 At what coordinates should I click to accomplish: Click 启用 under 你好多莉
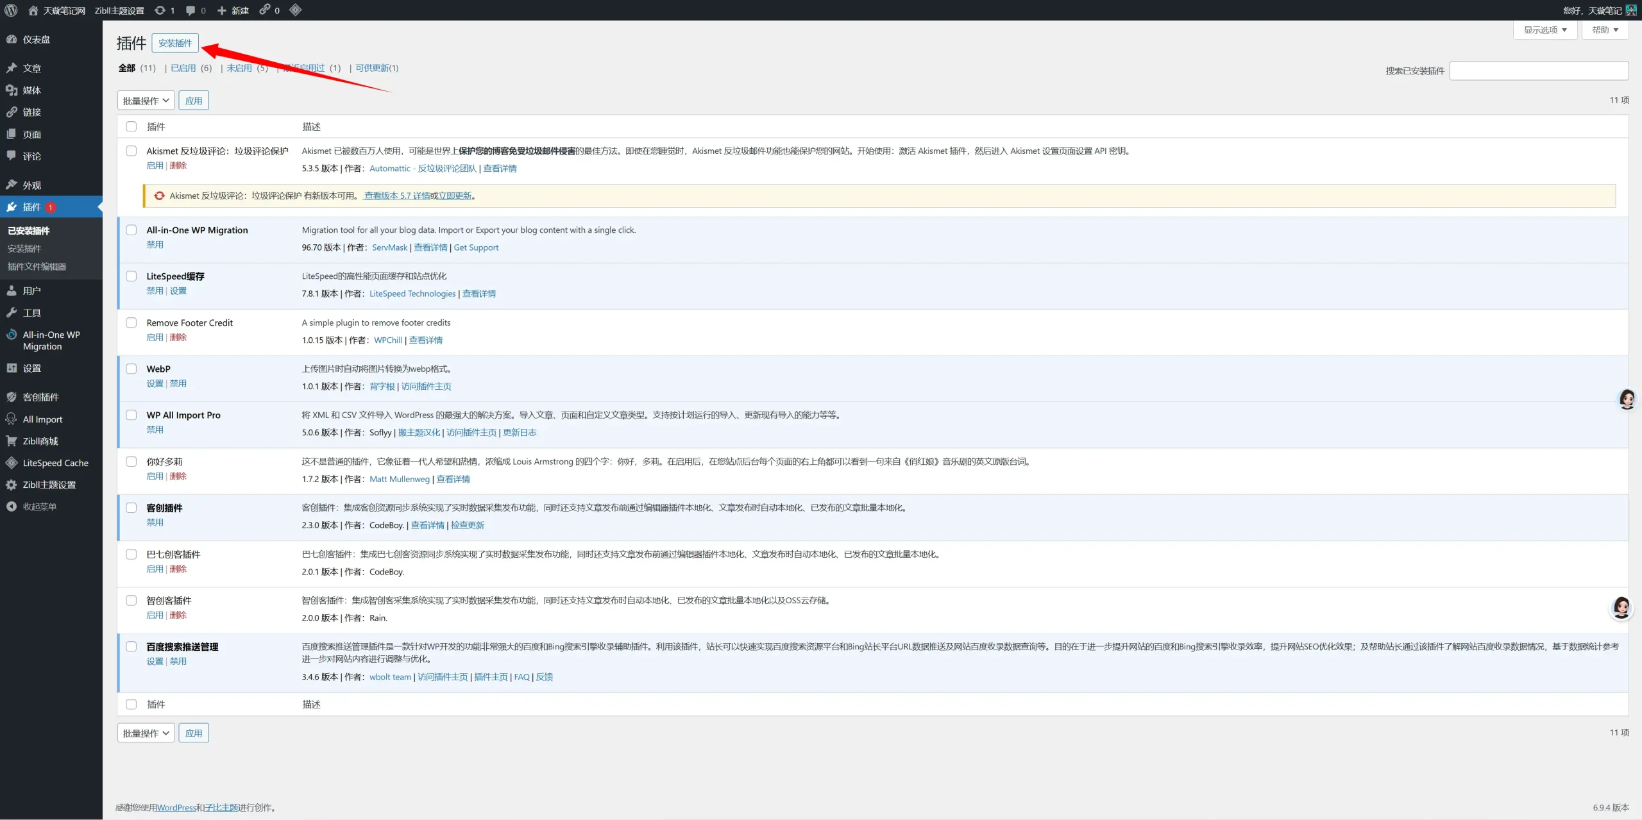[x=155, y=476]
